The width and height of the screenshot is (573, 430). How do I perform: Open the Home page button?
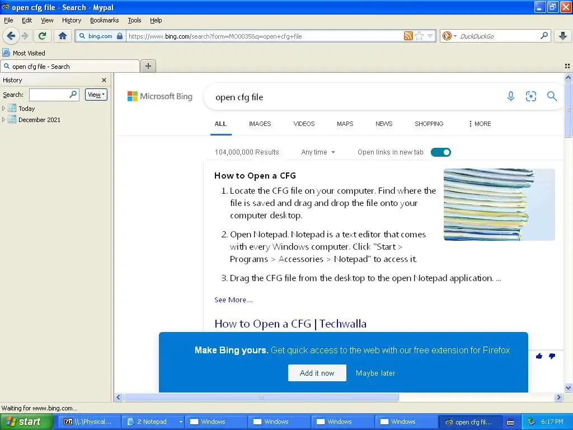tap(63, 36)
